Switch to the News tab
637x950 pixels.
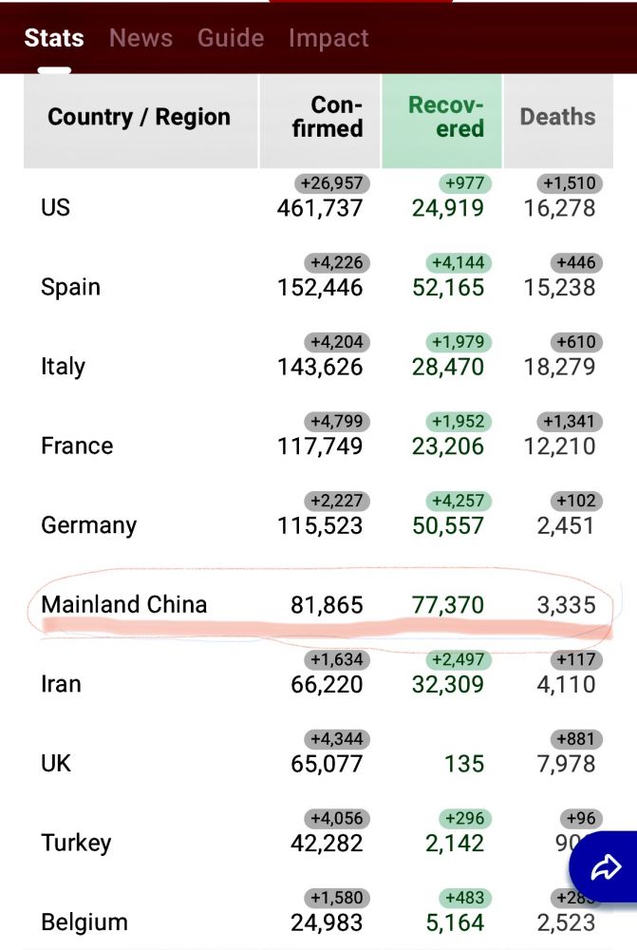[x=141, y=38]
